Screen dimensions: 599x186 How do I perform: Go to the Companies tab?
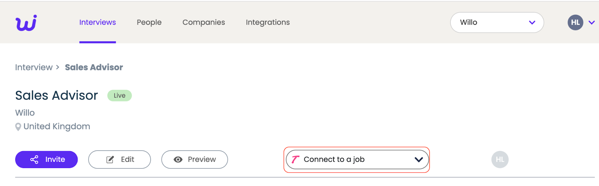(204, 22)
